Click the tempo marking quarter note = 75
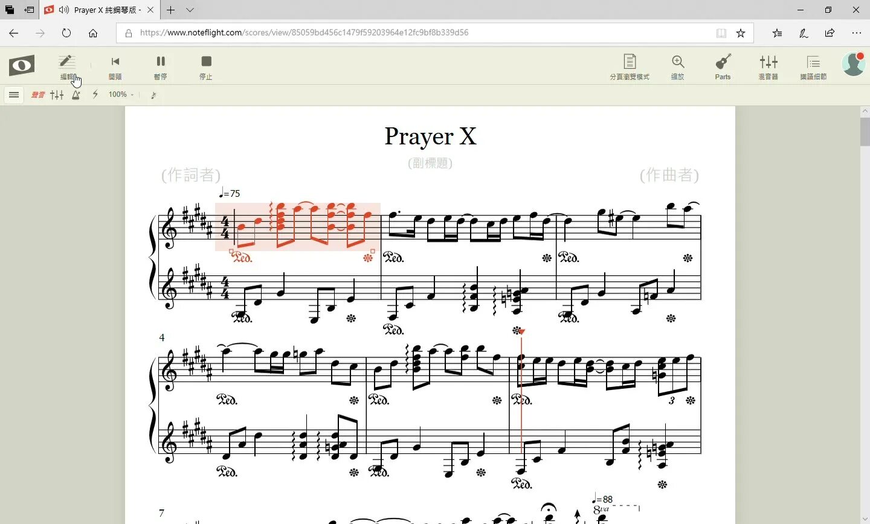Image resolution: width=870 pixels, height=524 pixels. point(230,193)
